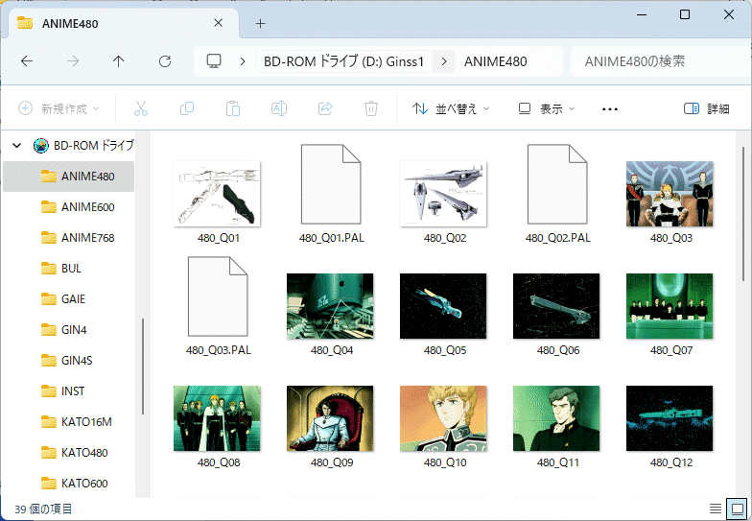Click the Cut scissors icon
This screenshot has height=521, width=752.
(141, 109)
